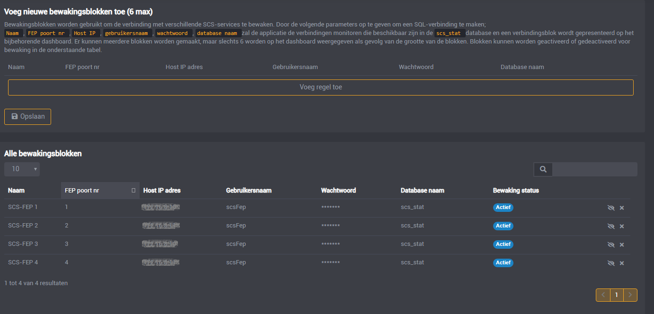Screen dimensions: 654x314
Task: Click the sort icon in FEP poort nr header
Action: [x=133, y=191]
